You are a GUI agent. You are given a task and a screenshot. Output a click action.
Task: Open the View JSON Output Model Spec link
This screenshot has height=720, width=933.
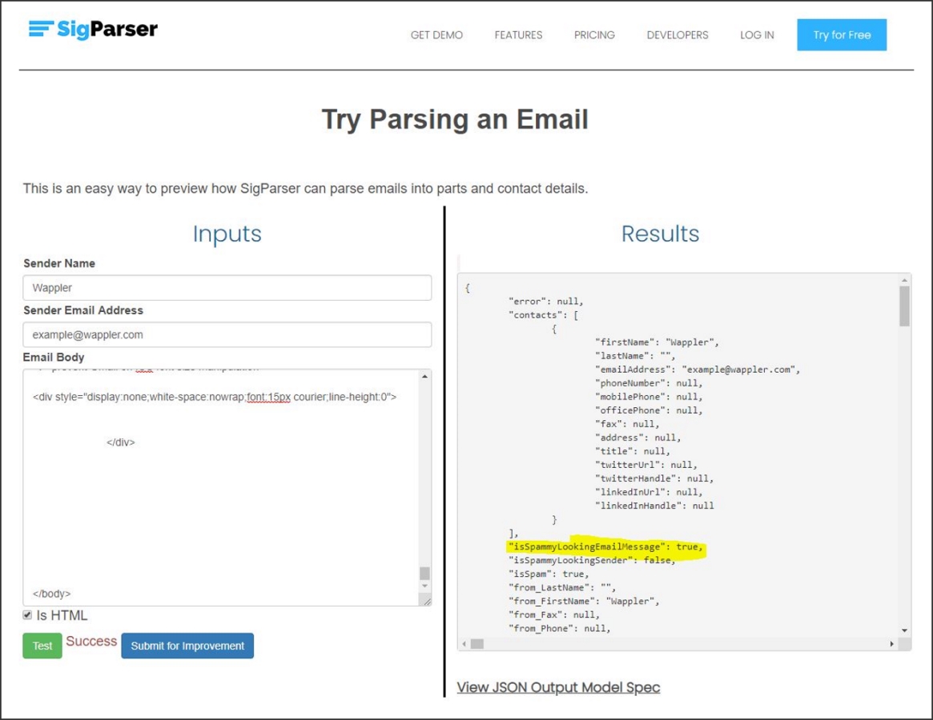pyautogui.click(x=557, y=686)
